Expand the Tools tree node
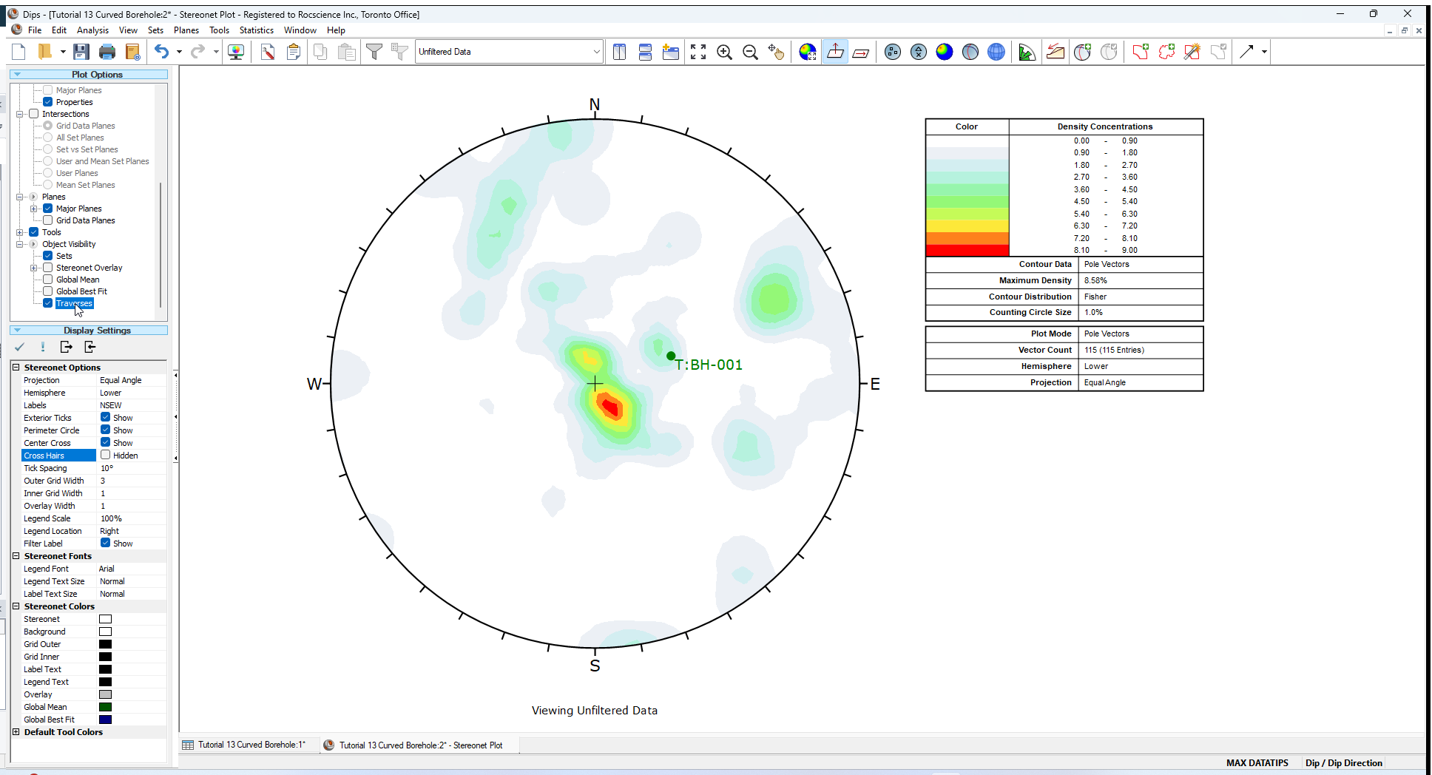This screenshot has height=775, width=1432. pos(20,232)
